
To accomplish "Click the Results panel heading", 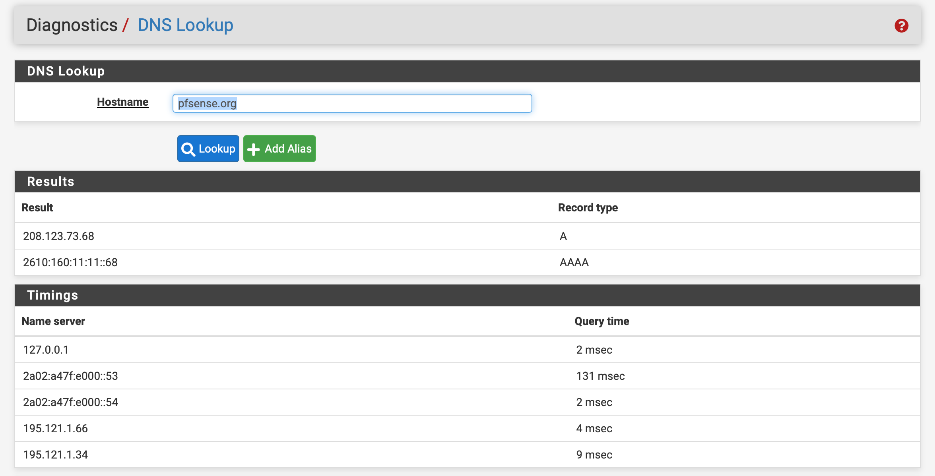I will (x=50, y=182).
